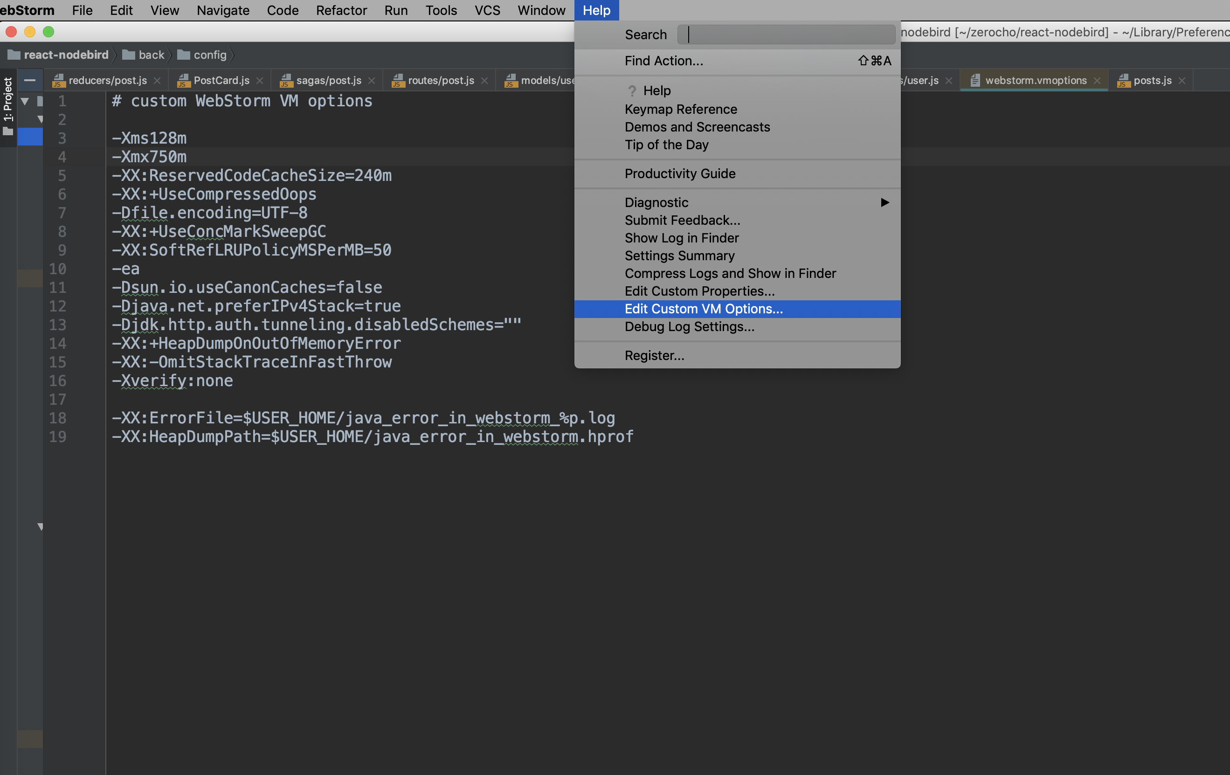Image resolution: width=1230 pixels, height=775 pixels.
Task: Hide the project panel with the minus icon
Action: (x=30, y=80)
